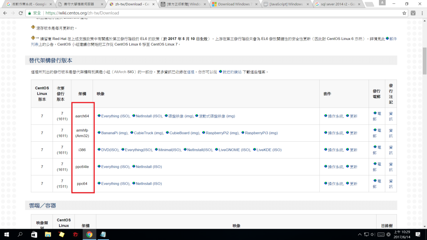Open the RaspberryPi3 (img) link
Image resolution: width=427 pixels, height=240 pixels.
tap(261, 133)
